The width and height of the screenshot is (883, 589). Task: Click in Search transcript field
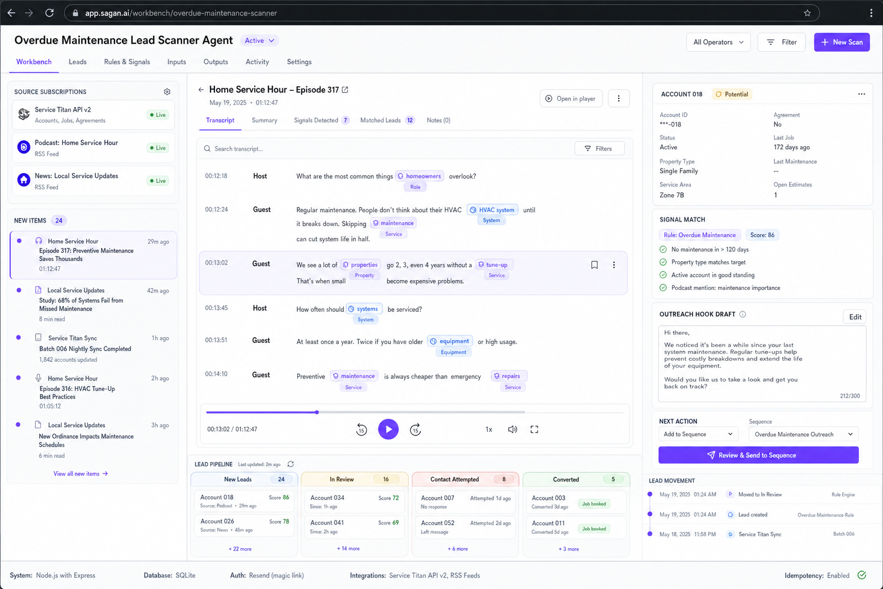[x=385, y=149]
